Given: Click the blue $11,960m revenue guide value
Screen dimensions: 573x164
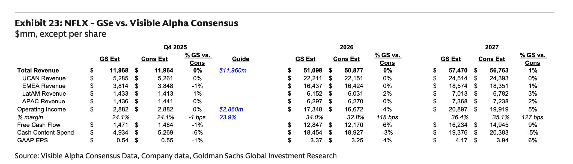Looking at the screenshot, I should click(233, 71).
